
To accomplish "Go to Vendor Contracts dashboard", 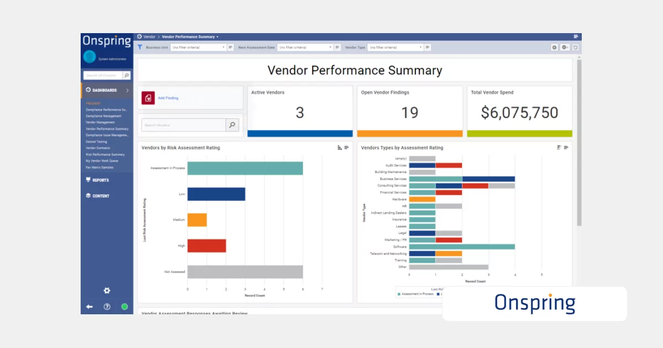I will [98, 148].
